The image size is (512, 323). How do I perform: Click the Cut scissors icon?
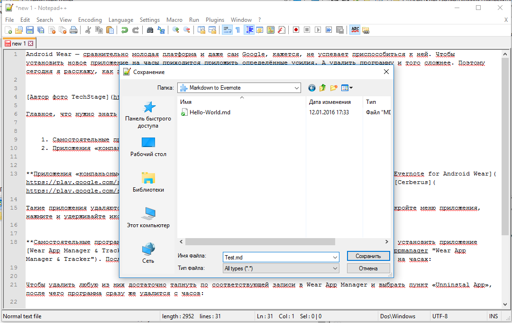coord(88,30)
